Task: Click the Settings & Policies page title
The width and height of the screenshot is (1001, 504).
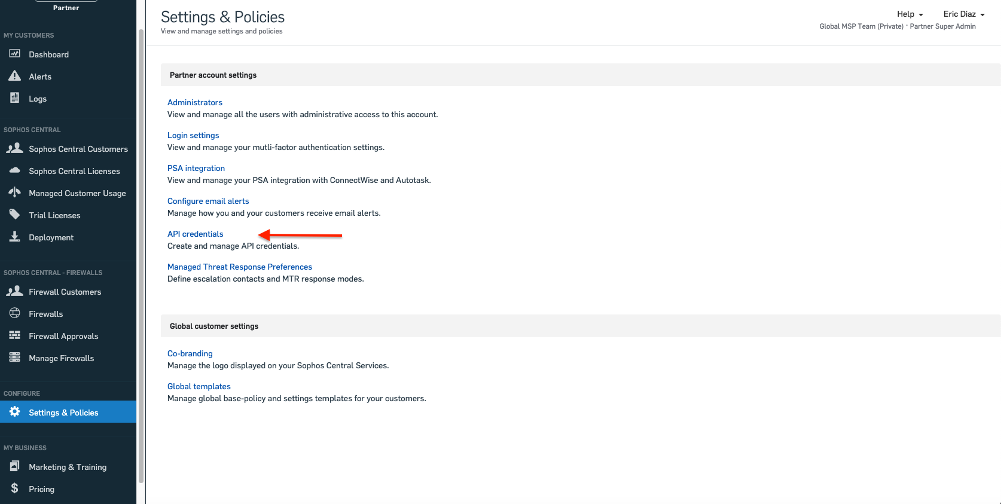Action: (x=222, y=17)
